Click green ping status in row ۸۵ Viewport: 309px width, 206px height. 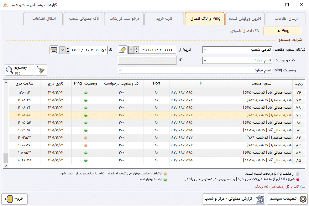86,160
